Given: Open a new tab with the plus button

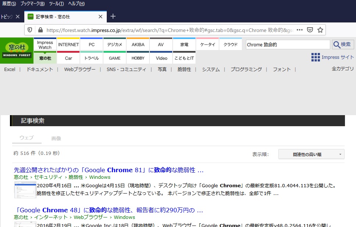Looking at the screenshot, I should coord(113,17).
